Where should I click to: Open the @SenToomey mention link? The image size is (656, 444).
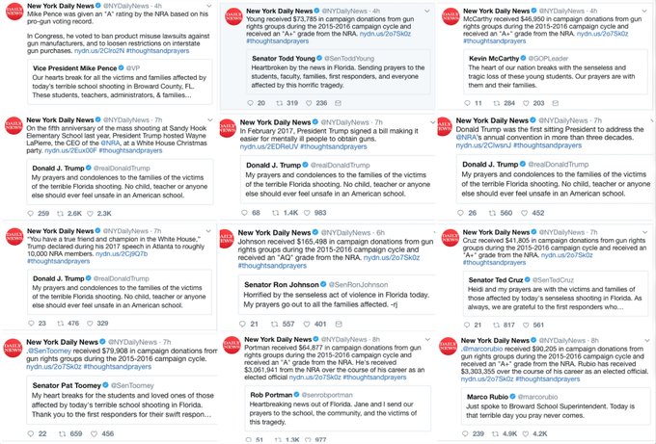pos(48,352)
